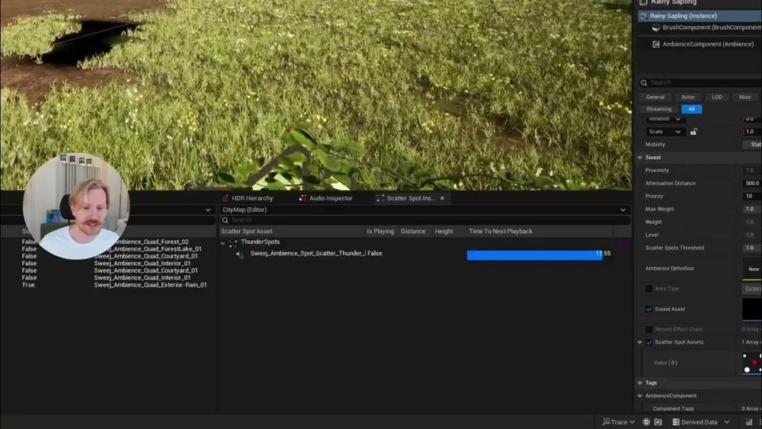The height and width of the screenshot is (429, 762).
Task: Click the ThunderSpots scatter dots icon
Action: click(232, 242)
